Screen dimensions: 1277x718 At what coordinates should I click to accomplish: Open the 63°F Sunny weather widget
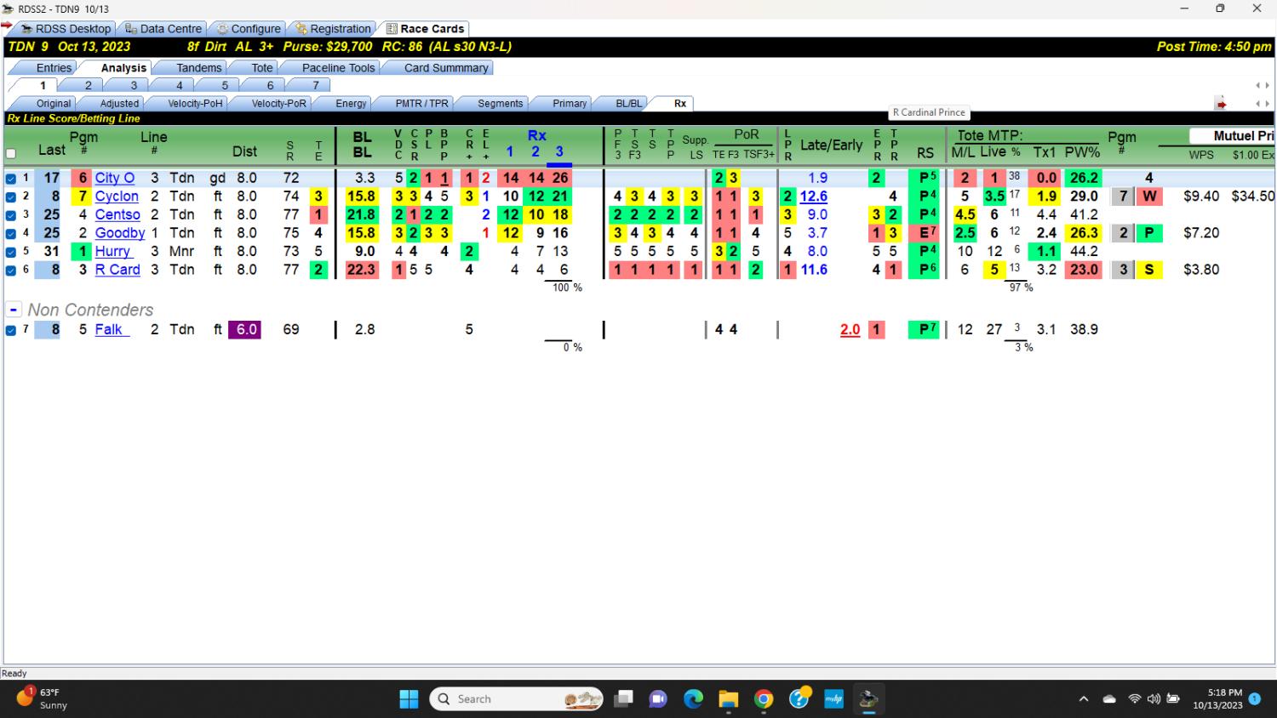click(x=41, y=698)
